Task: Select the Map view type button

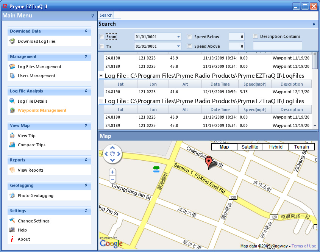Action: tap(224, 147)
